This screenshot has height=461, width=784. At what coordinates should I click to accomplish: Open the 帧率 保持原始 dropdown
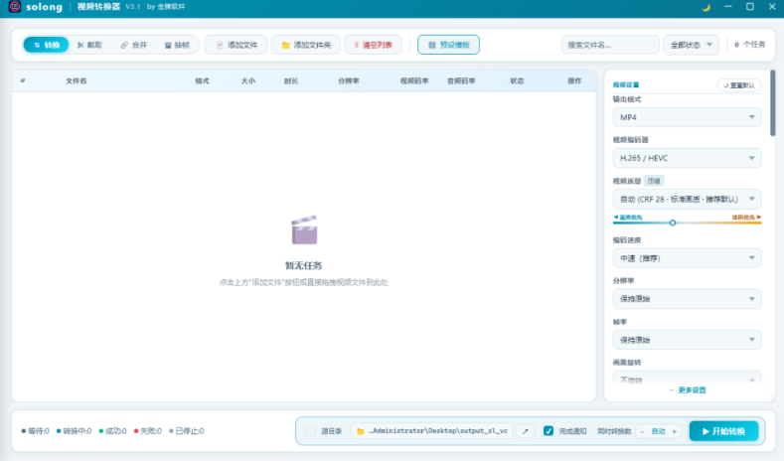[x=687, y=340]
